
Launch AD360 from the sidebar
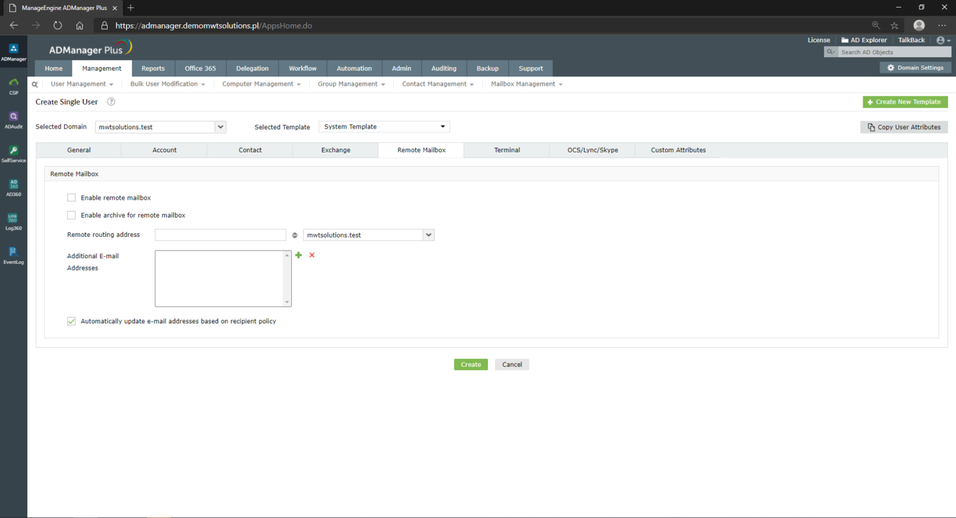(13, 187)
